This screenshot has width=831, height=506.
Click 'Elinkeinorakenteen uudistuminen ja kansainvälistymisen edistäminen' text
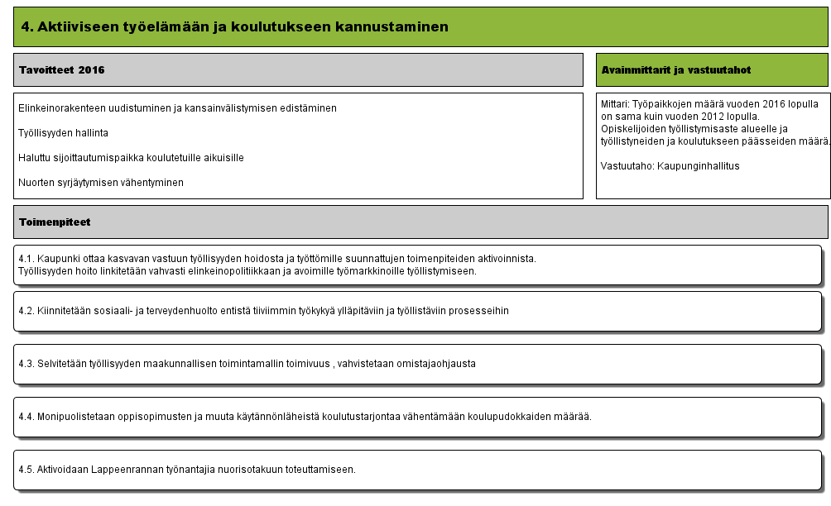coord(178,108)
